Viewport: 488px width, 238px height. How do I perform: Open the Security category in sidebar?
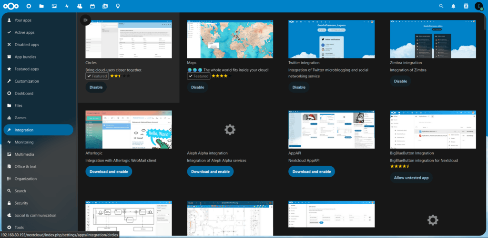click(21, 203)
